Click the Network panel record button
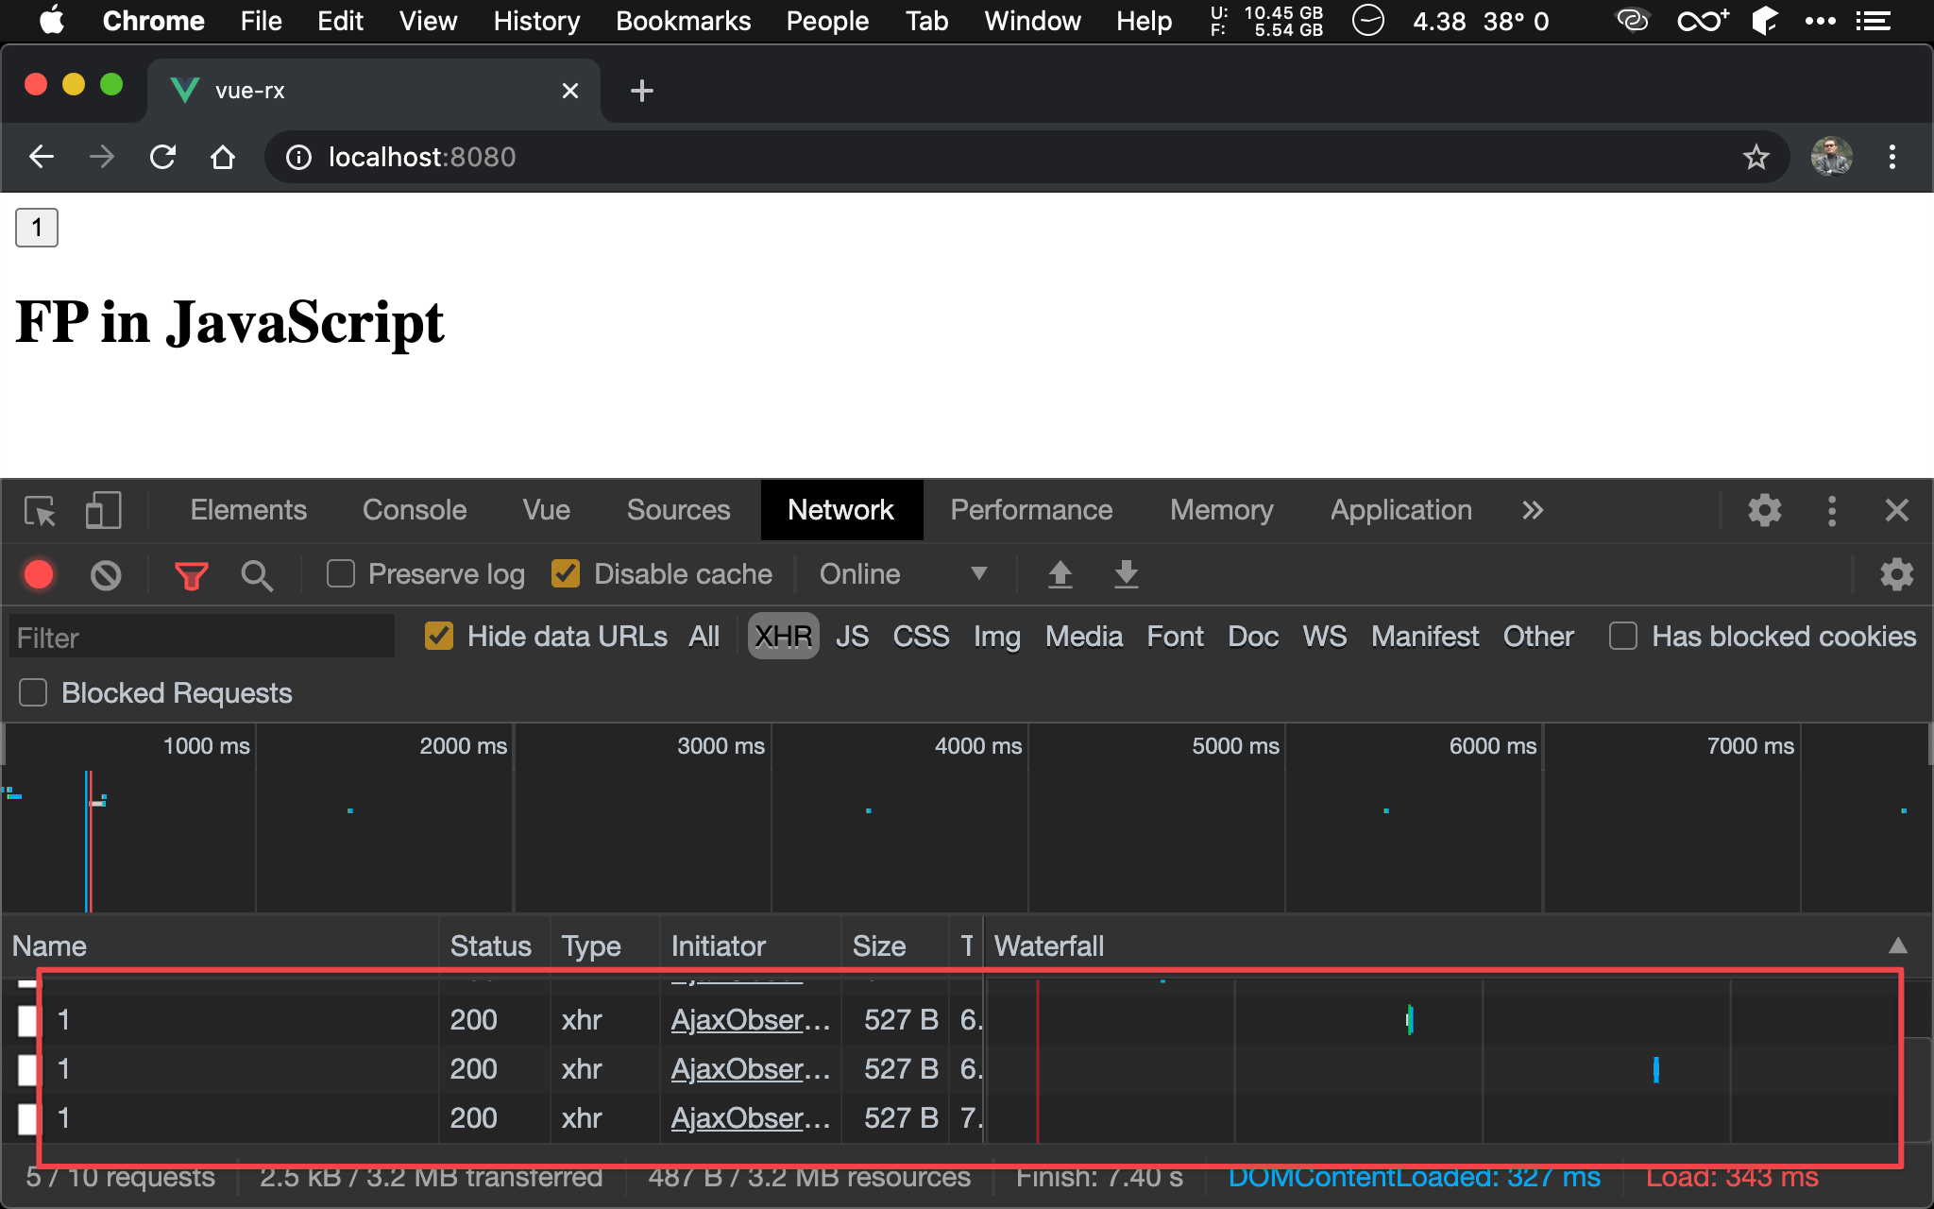The width and height of the screenshot is (1934, 1209). click(x=38, y=574)
